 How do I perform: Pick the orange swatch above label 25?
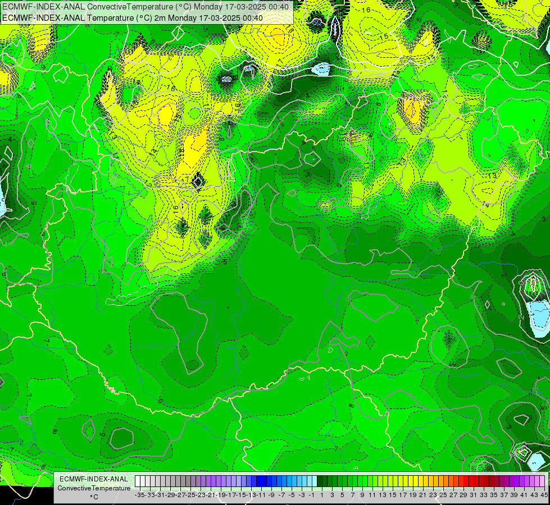446,481
